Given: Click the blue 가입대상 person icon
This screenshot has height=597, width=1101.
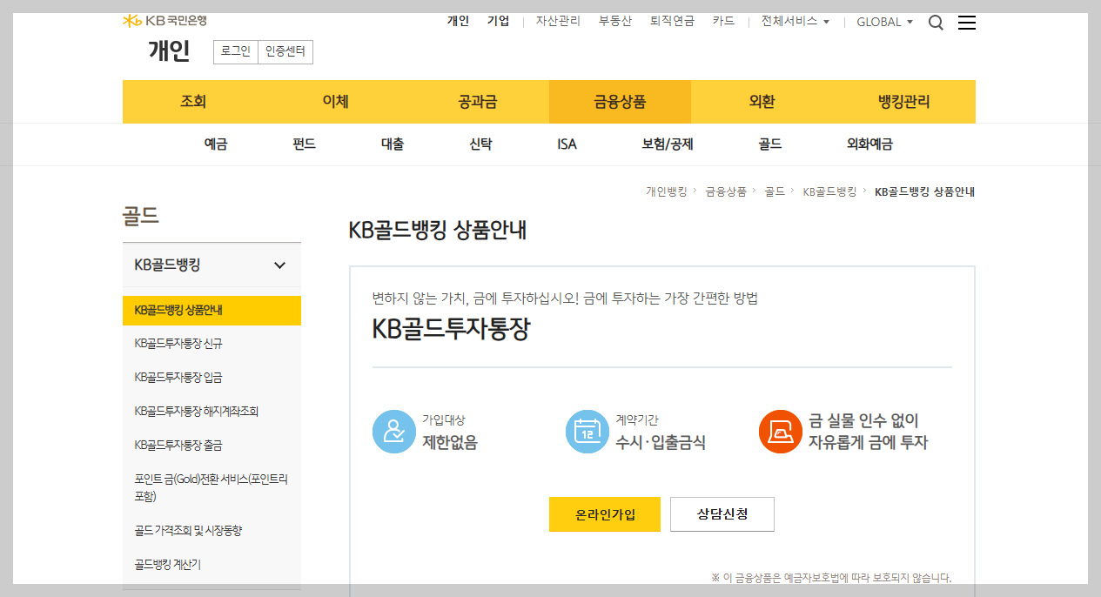Looking at the screenshot, I should pos(393,431).
